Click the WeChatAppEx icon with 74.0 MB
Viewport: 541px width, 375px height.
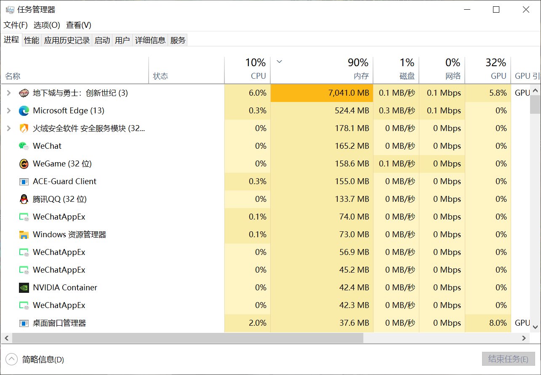24,217
